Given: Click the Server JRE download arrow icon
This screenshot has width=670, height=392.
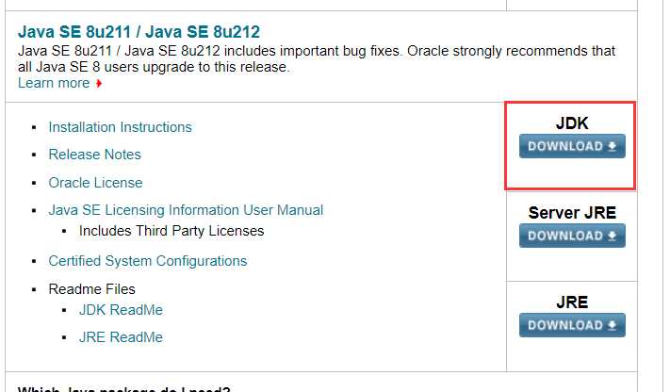Looking at the screenshot, I should pos(612,237).
